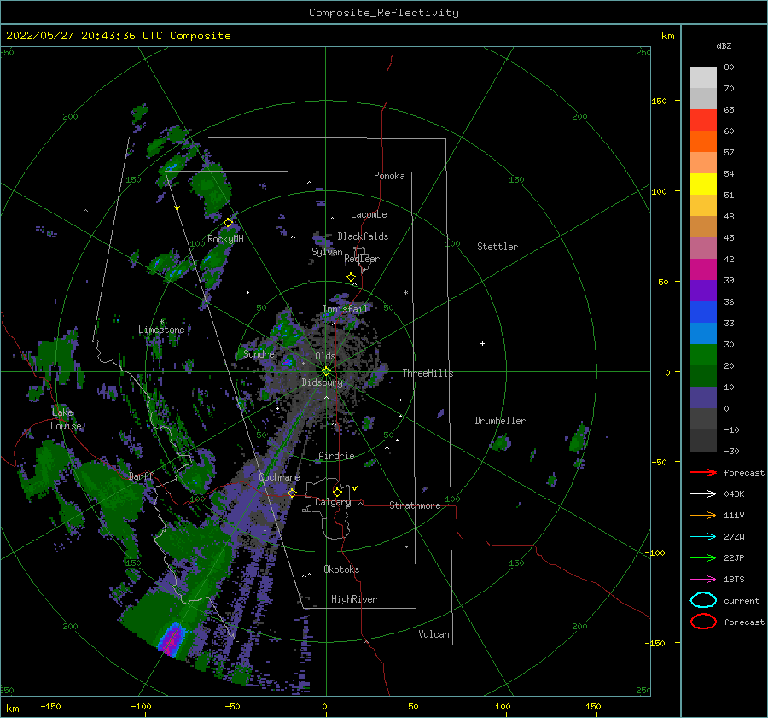Screen dimensions: 768x718
Task: Click the RedDeer city label
Action: click(x=362, y=259)
